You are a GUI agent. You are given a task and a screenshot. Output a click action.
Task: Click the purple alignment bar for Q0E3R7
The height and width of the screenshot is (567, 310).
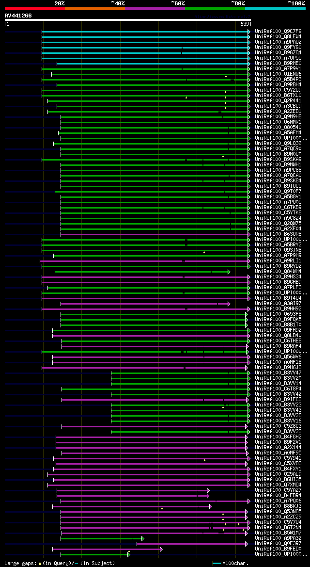192,544
